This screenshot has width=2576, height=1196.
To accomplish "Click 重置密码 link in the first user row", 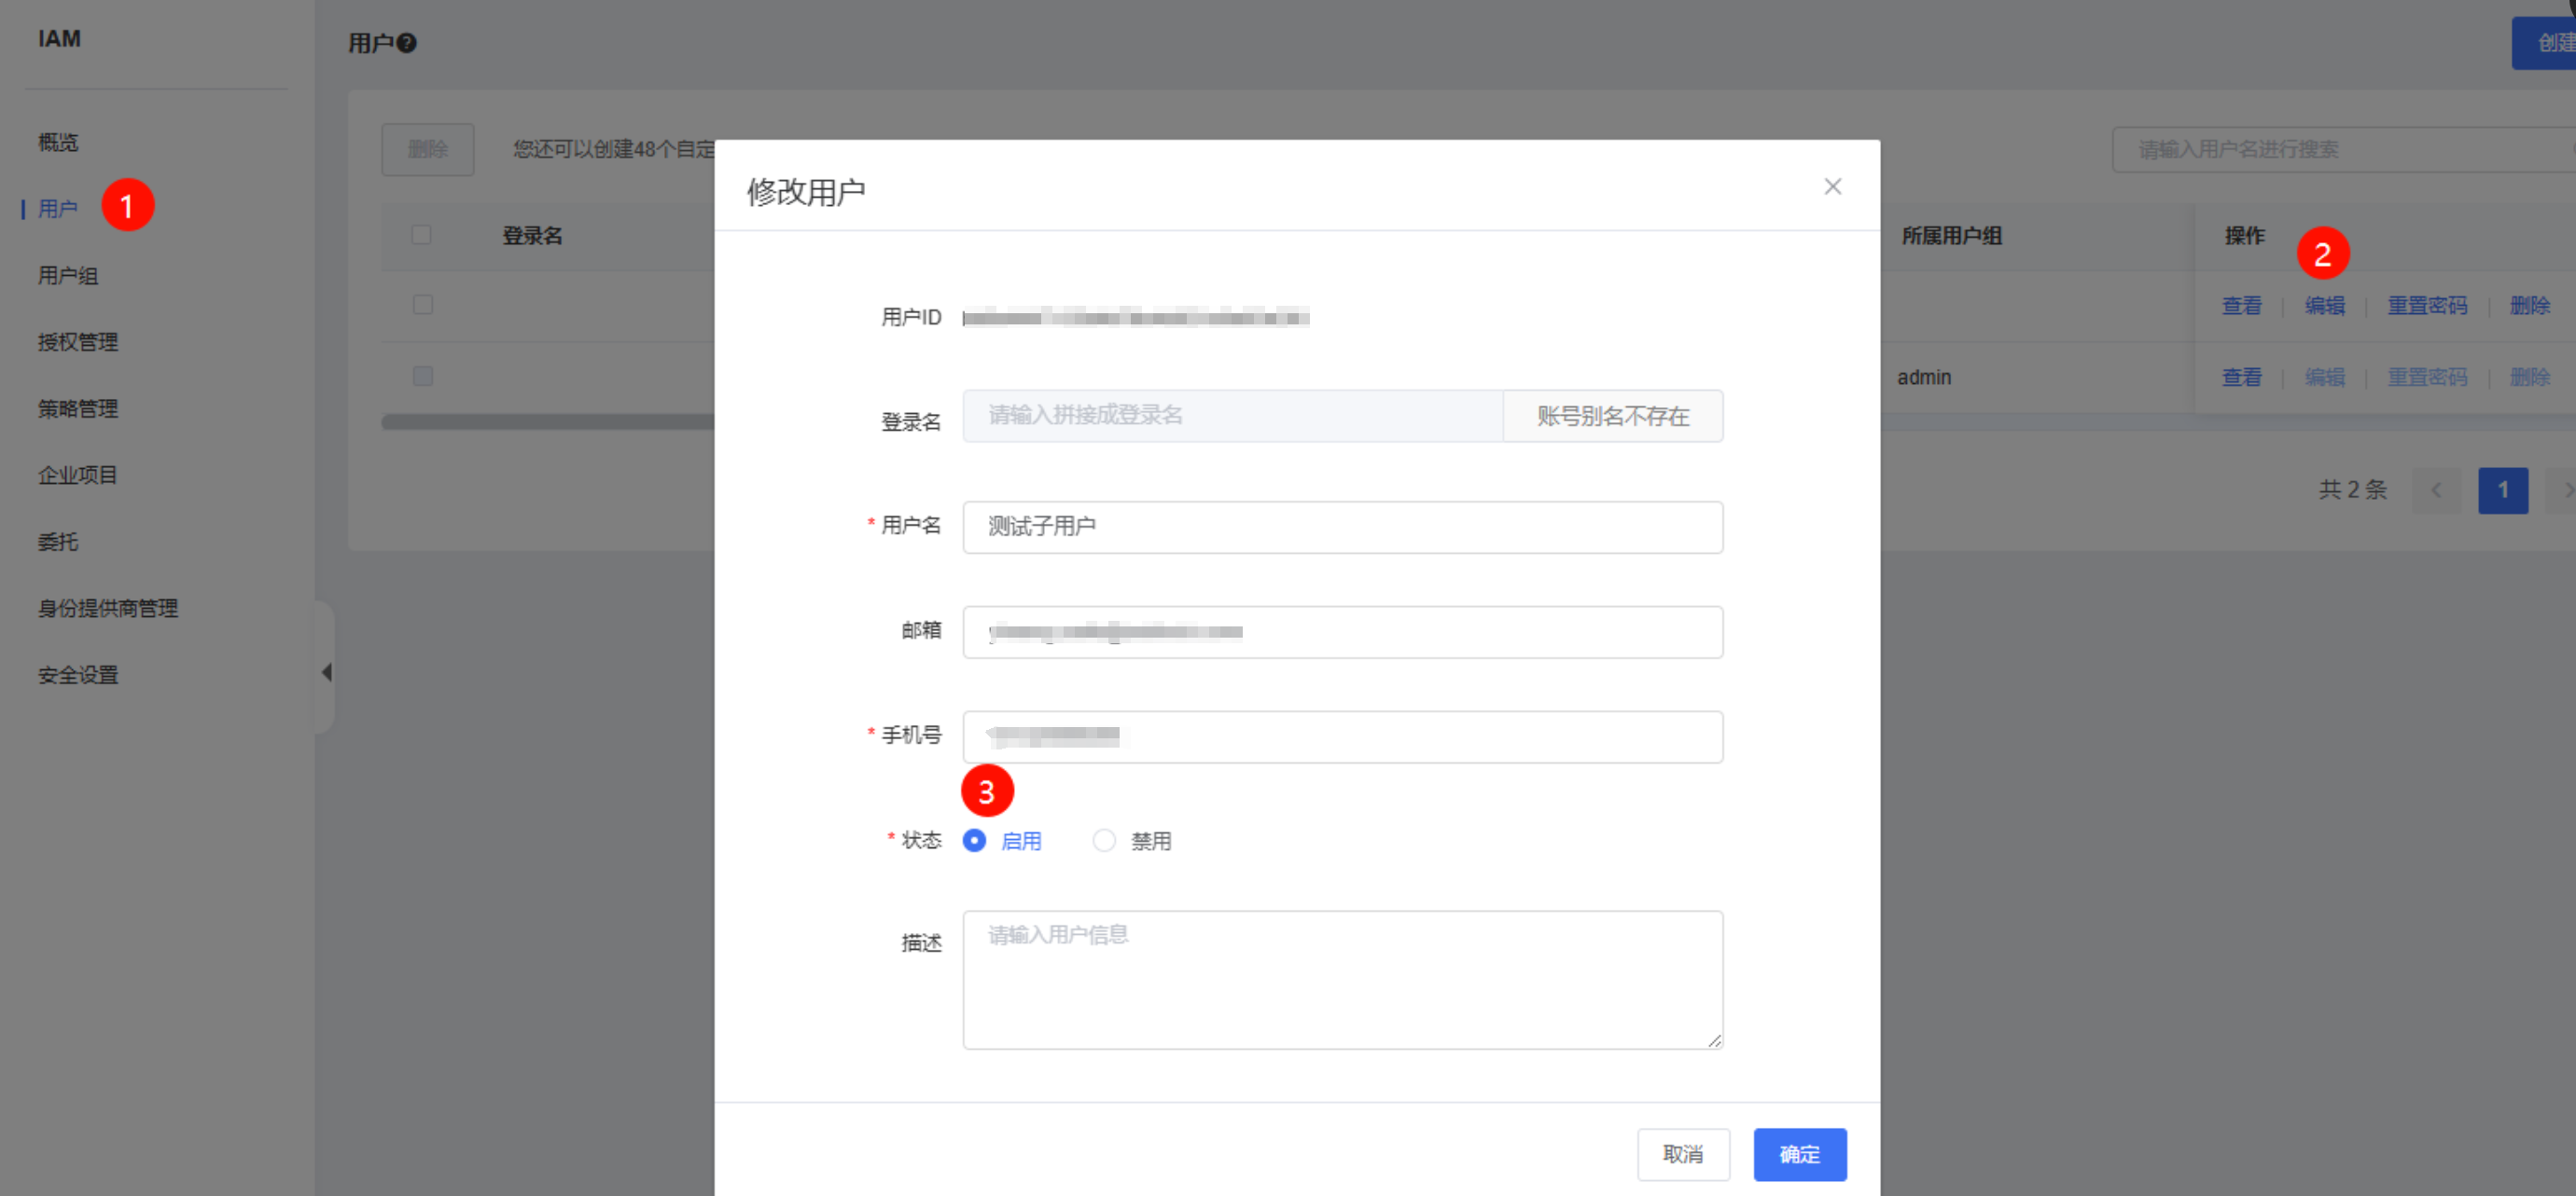I will (2428, 306).
